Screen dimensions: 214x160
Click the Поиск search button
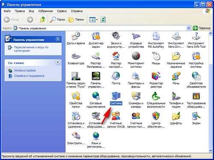(x=57, y=20)
